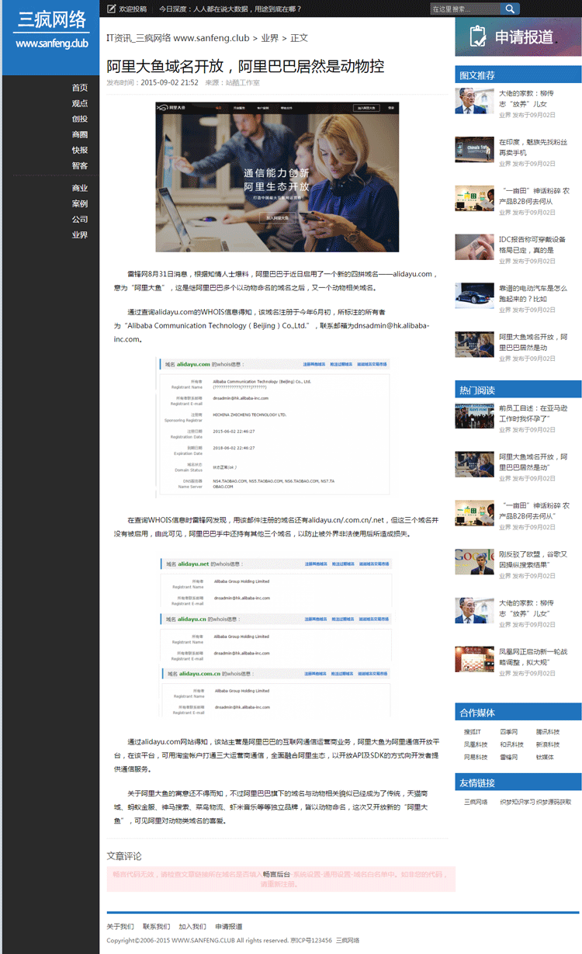
Task: Click partner link 和讯科技
Action: 512,744
